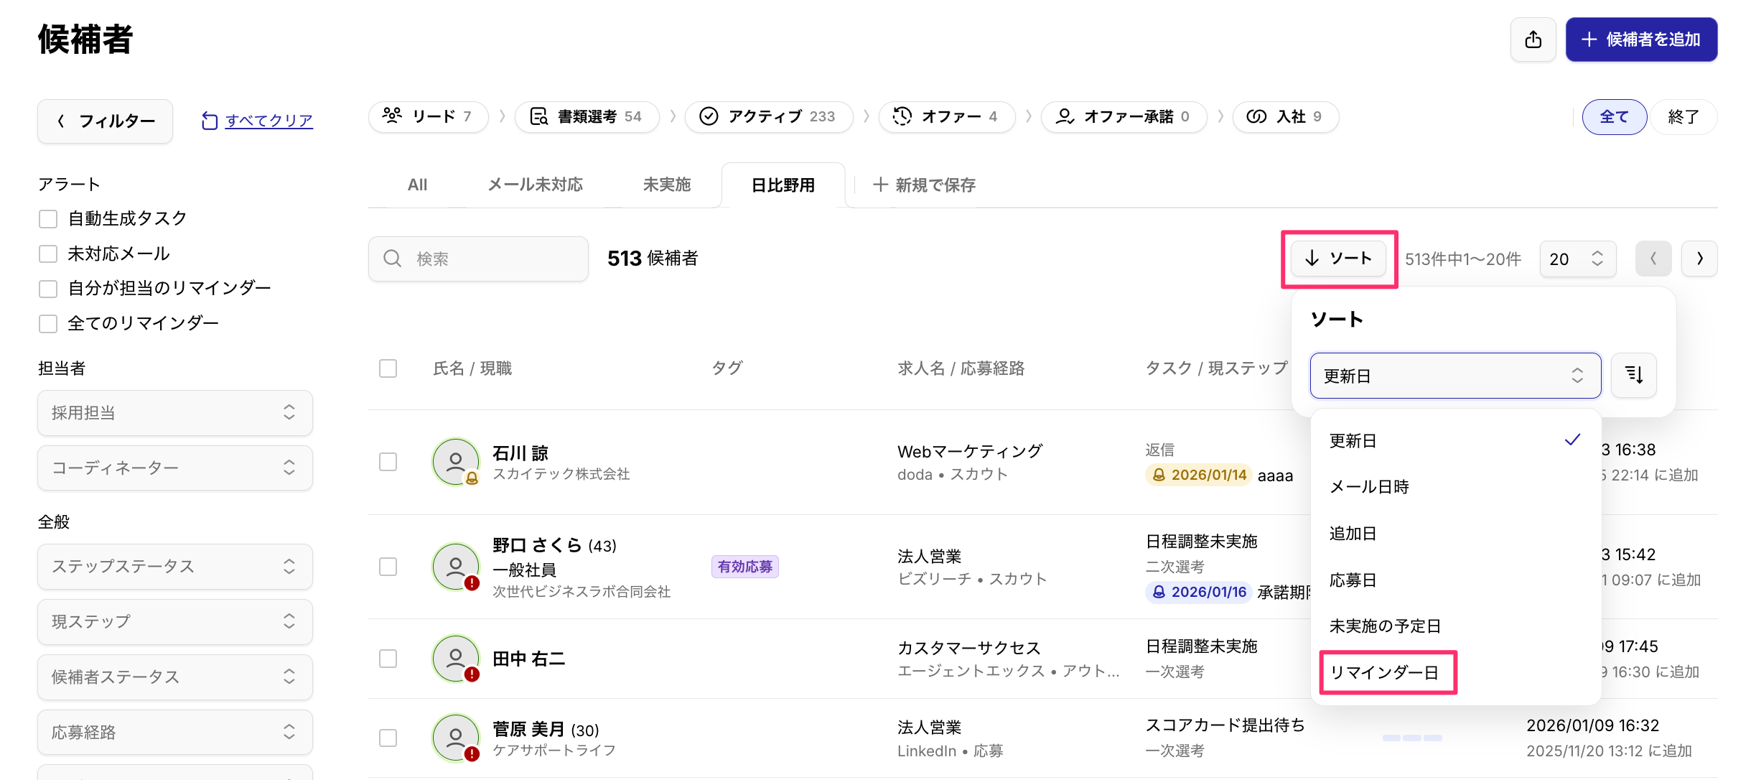
Task: Click next page arrow icon
Action: 1699,259
